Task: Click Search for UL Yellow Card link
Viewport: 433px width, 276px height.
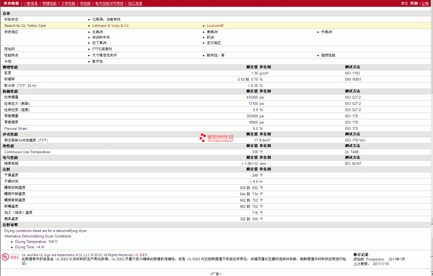Action: coord(25,26)
